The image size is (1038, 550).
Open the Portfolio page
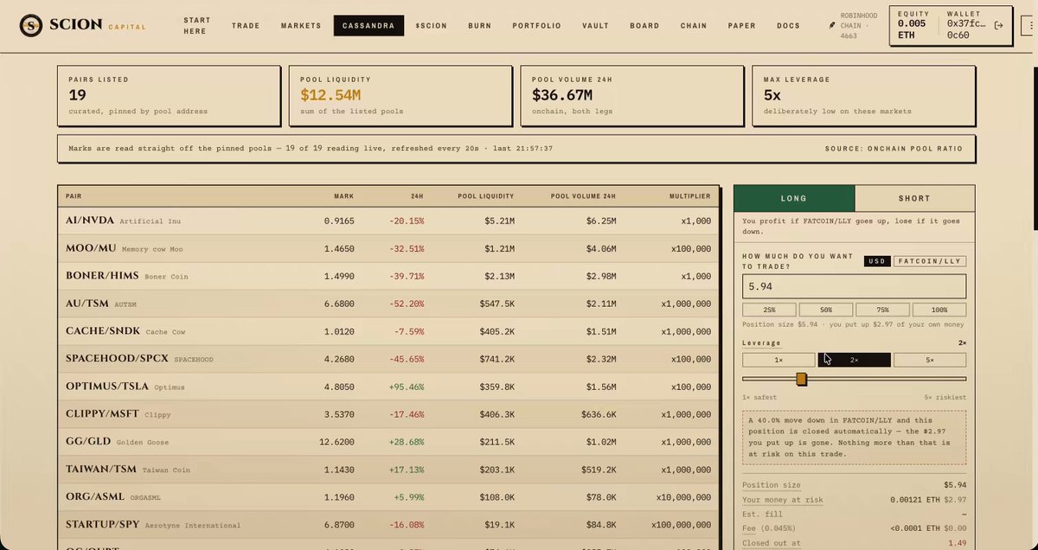click(x=537, y=26)
